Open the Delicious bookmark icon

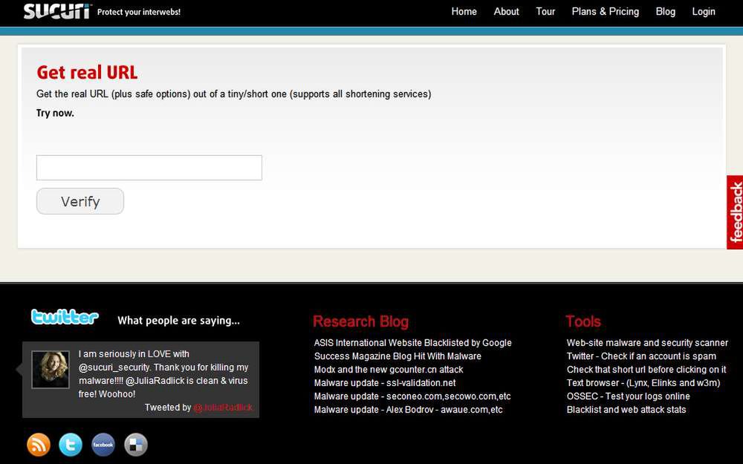tap(136, 445)
